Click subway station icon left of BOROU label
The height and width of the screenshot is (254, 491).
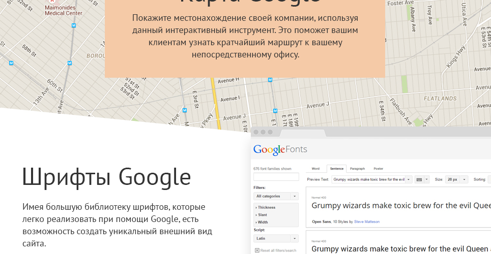click(70, 63)
